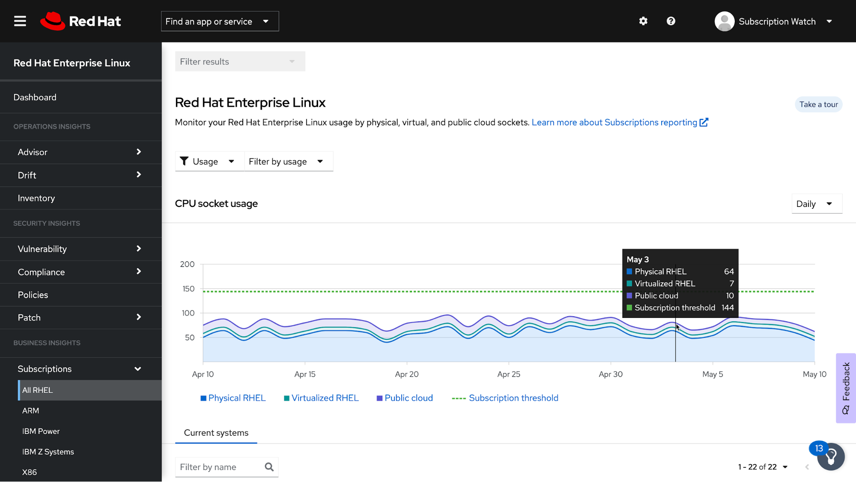Click the Take a tour button
856x482 pixels.
[818, 105]
